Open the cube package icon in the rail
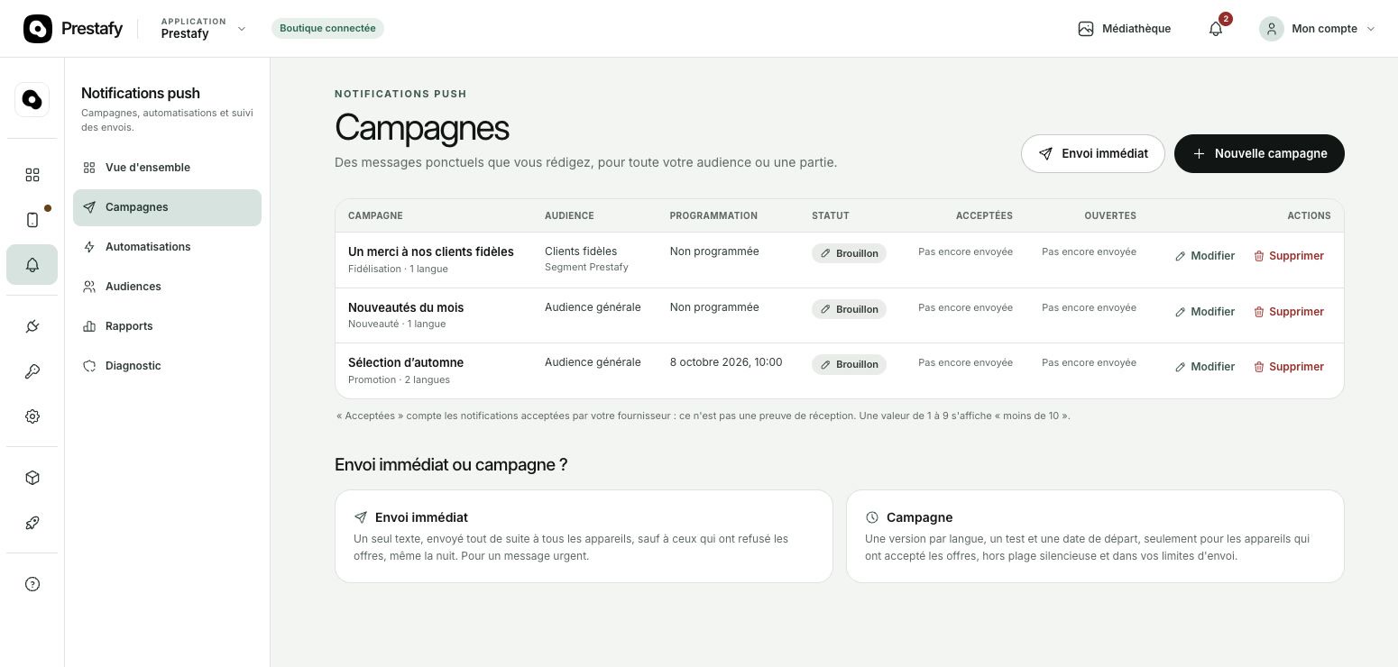Viewport: 1398px width, 667px height. pyautogui.click(x=32, y=478)
